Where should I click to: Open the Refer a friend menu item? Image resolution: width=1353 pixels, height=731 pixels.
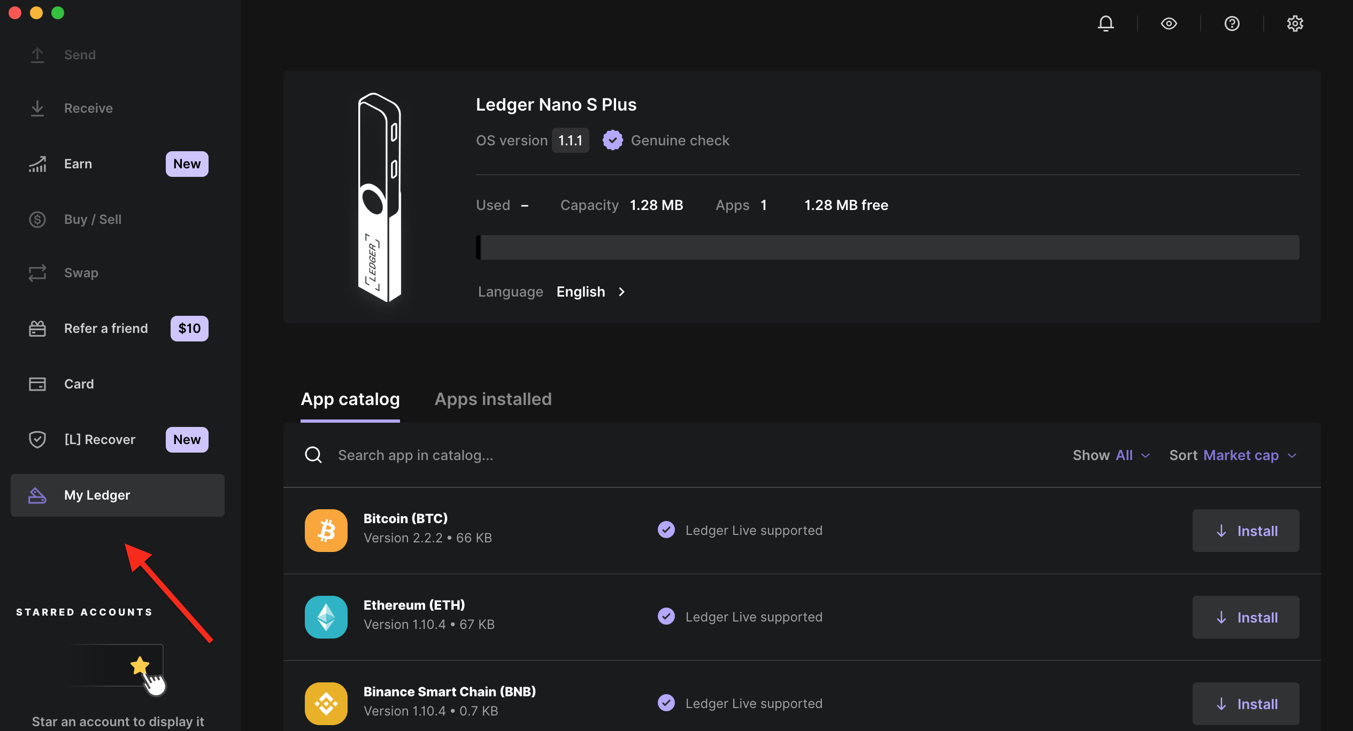(106, 329)
